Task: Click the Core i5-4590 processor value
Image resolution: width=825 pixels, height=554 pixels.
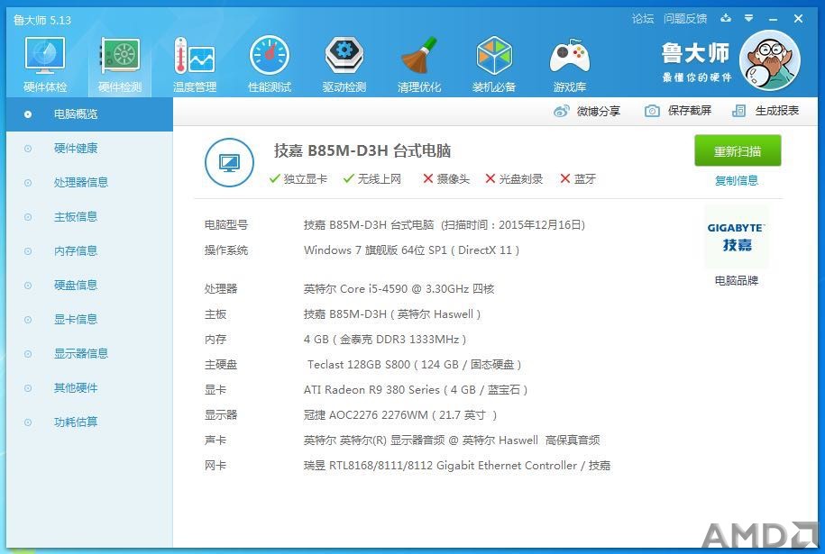Action: coord(399,288)
